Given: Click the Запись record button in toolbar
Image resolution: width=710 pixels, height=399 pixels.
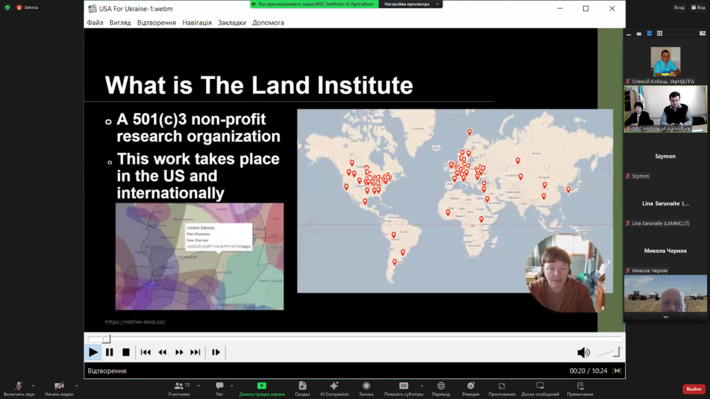Looking at the screenshot, I should pyautogui.click(x=366, y=388).
